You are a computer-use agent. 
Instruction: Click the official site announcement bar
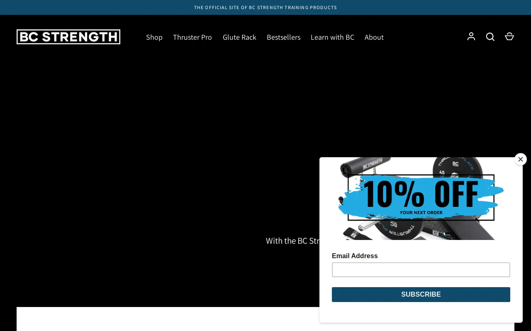[265, 7]
